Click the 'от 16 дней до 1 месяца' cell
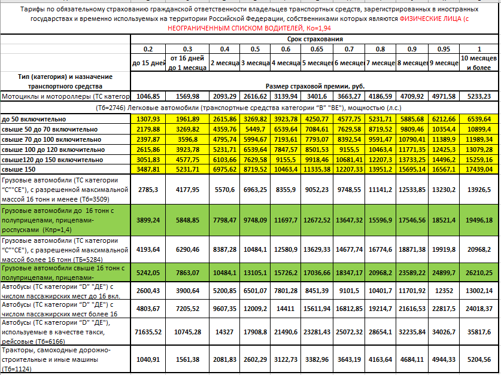Image resolution: width=501 pixels, height=375 pixels. (x=187, y=63)
